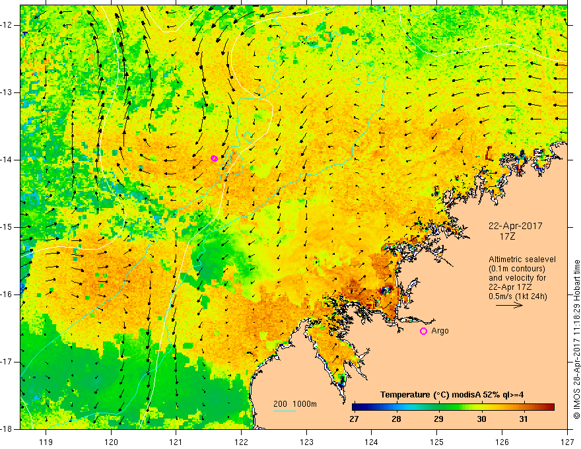Click the latitude axis label '-17'
Image resolution: width=581 pixels, height=449 pixels.
click(x=7, y=362)
